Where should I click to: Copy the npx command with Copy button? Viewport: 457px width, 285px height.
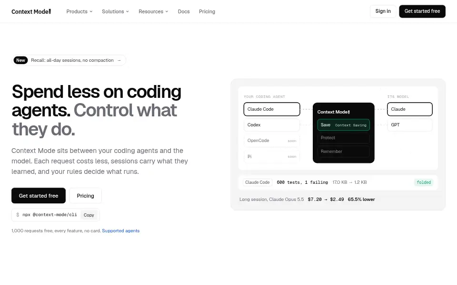pos(89,215)
